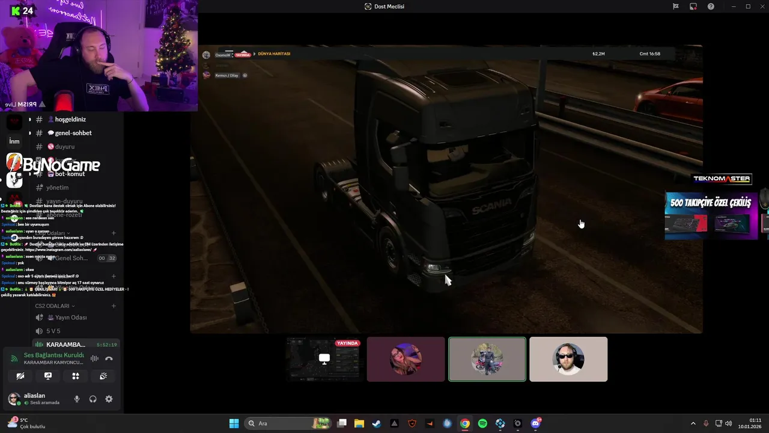Open the Discord inbox flag icon
769x433 pixels.
tap(676, 7)
